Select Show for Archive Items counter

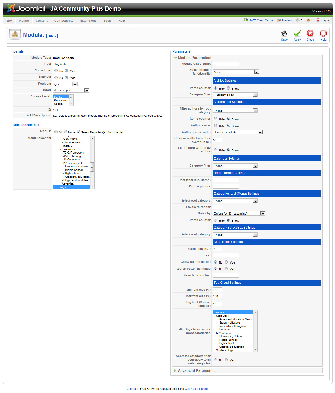tap(228, 88)
